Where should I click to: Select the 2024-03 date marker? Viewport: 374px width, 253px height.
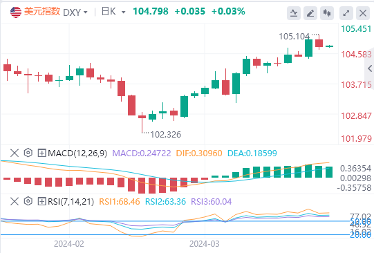click(205, 244)
